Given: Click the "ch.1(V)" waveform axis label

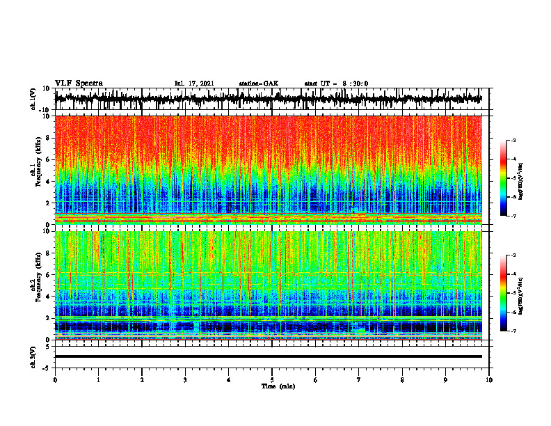Looking at the screenshot, I should (33, 99).
